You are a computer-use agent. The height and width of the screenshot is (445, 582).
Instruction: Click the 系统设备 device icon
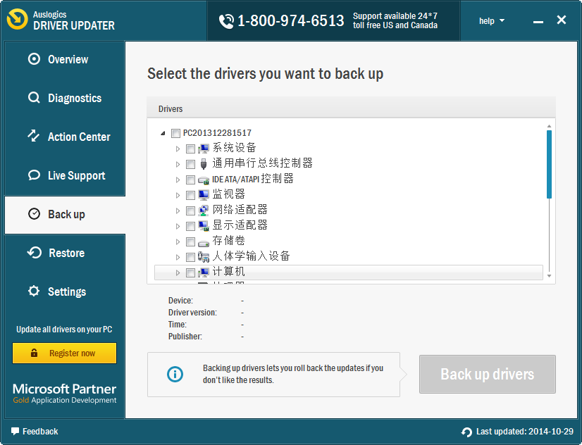tap(204, 149)
